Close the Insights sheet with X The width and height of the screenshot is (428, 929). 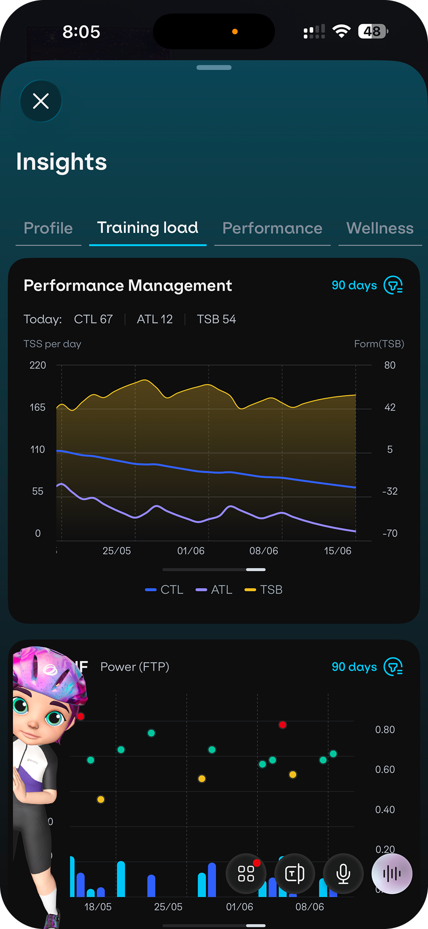pyautogui.click(x=41, y=101)
